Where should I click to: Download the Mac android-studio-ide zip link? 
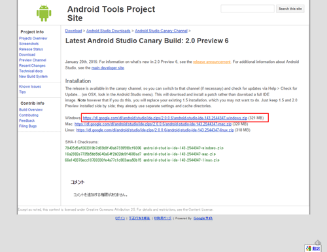(x=153, y=124)
